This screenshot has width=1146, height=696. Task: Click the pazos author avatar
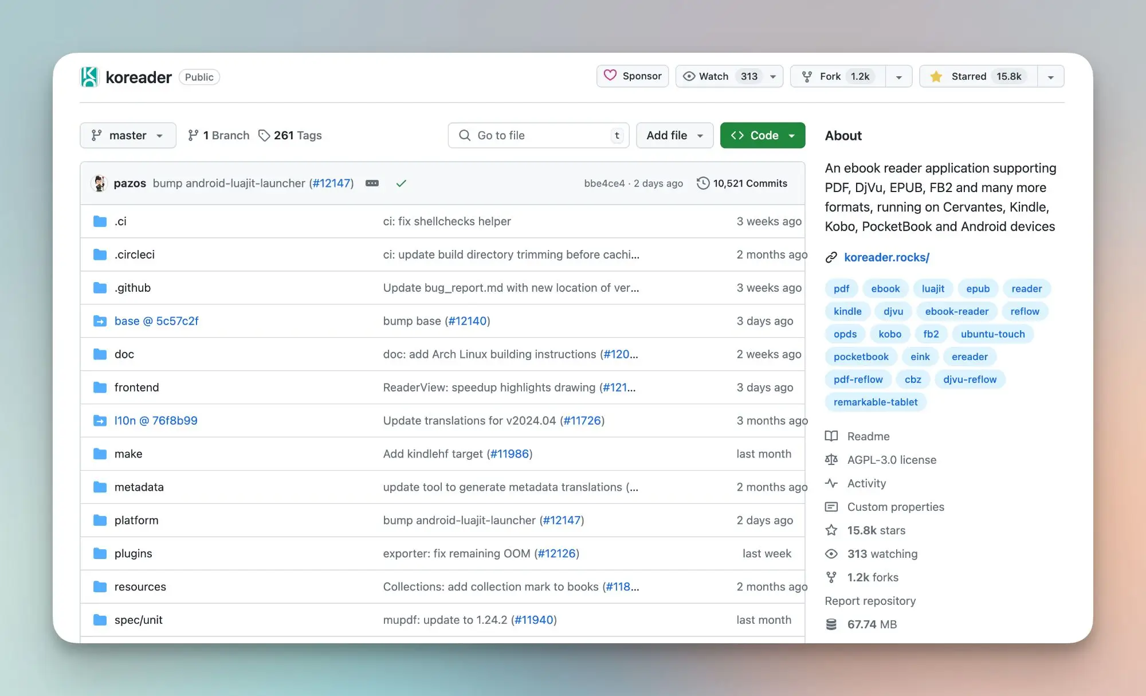pos(100,183)
